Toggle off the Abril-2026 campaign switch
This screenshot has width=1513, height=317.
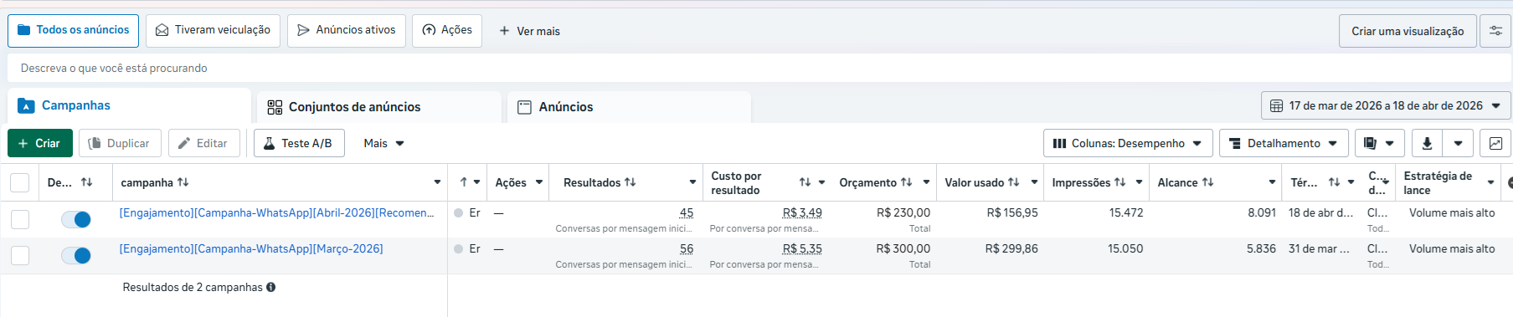click(x=76, y=219)
